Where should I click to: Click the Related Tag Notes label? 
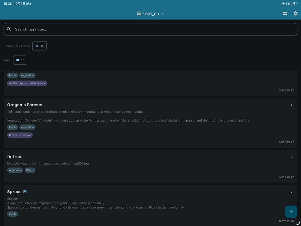(17, 46)
